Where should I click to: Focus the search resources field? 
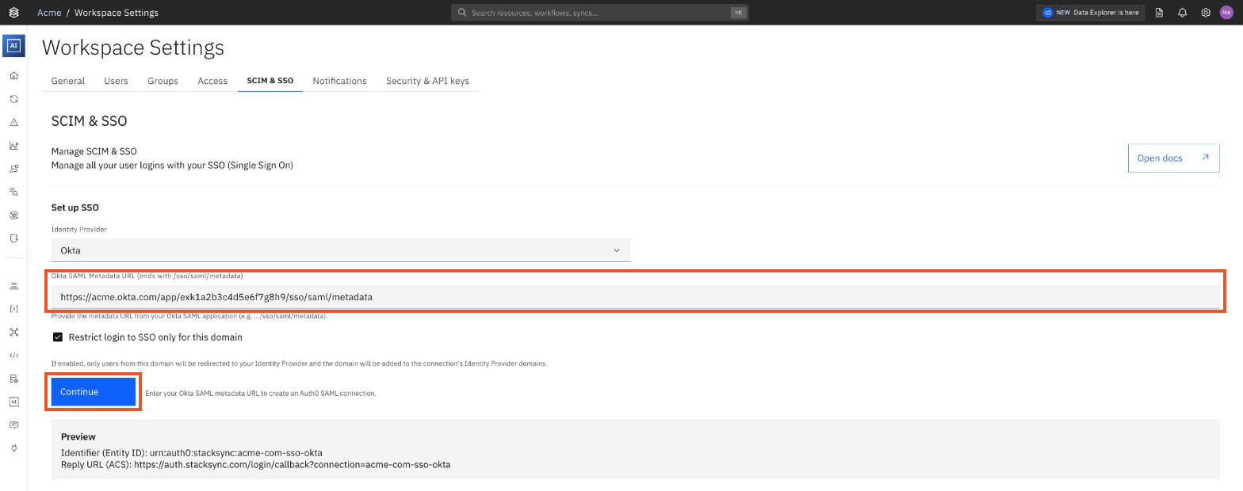600,13
